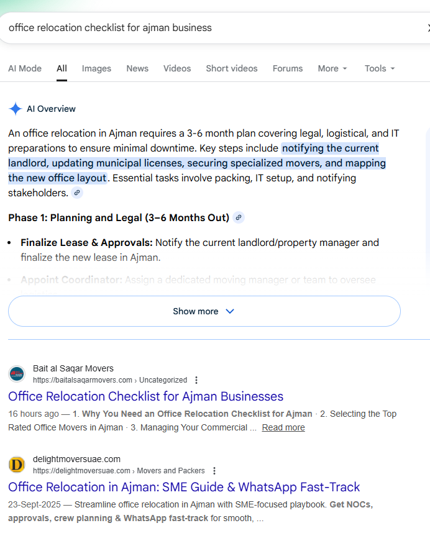The height and width of the screenshot is (541, 430).
Task: Click 'Phase 1: Planning and Legal' heading
Action: (119, 218)
